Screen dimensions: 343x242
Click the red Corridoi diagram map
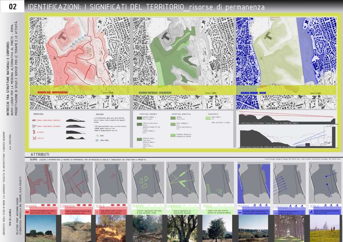click(x=76, y=182)
